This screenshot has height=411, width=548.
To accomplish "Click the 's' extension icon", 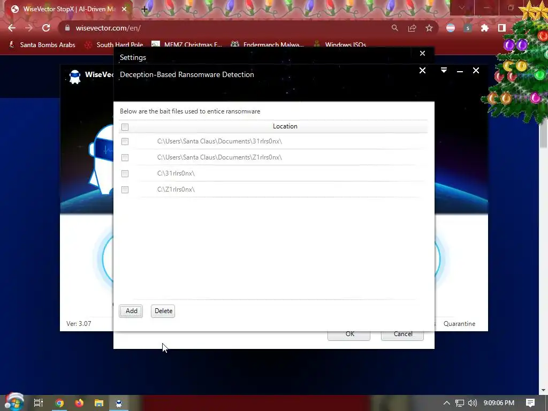I will pyautogui.click(x=468, y=28).
